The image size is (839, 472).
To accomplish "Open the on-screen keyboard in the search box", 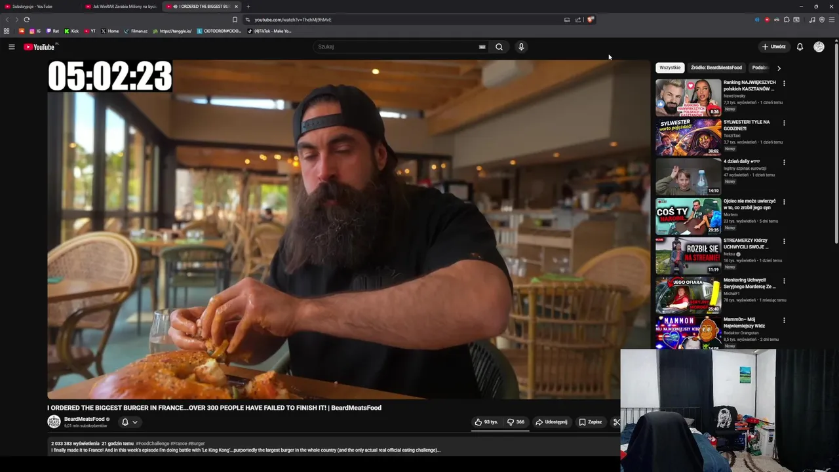I will click(x=482, y=47).
